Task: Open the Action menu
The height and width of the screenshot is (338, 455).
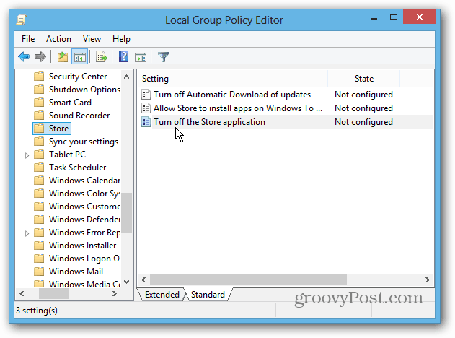Action: (58, 39)
